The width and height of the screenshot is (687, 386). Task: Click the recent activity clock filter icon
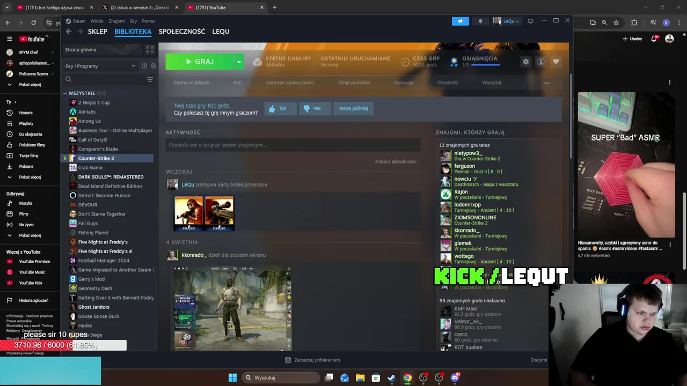click(144, 66)
